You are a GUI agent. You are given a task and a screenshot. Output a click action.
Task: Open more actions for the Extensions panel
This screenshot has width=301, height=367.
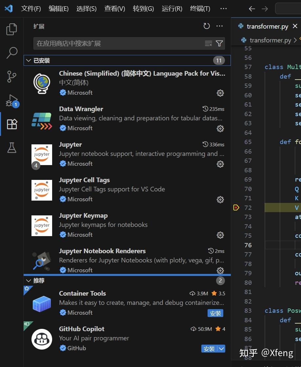coord(219,26)
